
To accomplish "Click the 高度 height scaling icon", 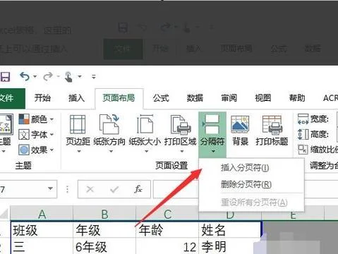I will tap(303, 134).
